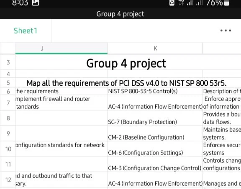
Task: Select empty cell in column J row 8
Action: 62,118
